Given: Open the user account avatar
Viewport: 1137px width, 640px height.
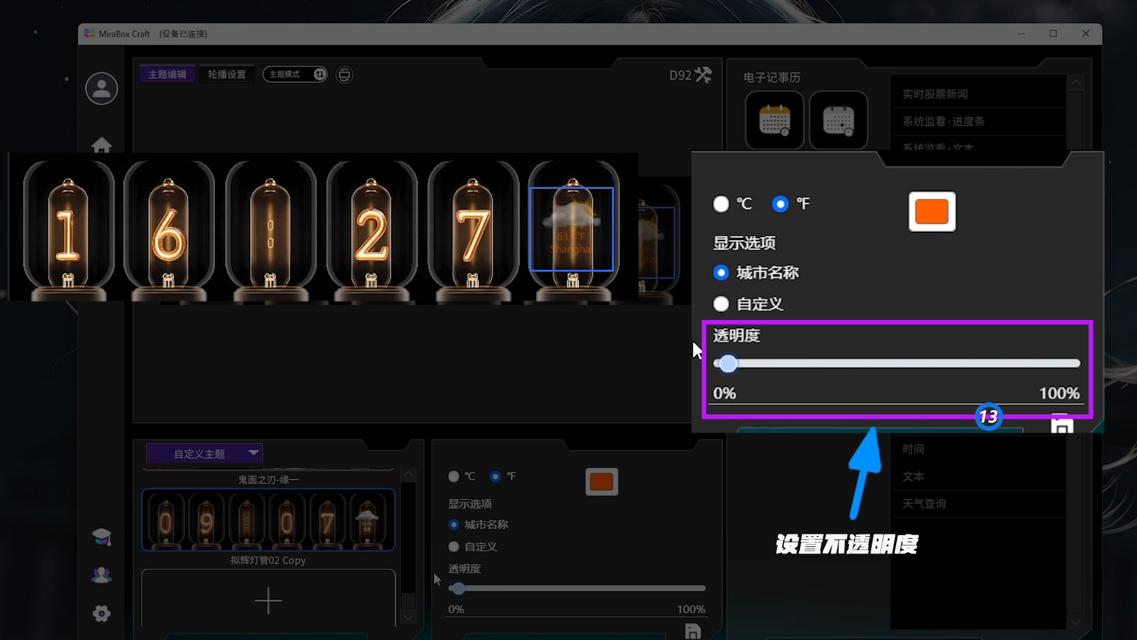Looking at the screenshot, I should point(101,89).
